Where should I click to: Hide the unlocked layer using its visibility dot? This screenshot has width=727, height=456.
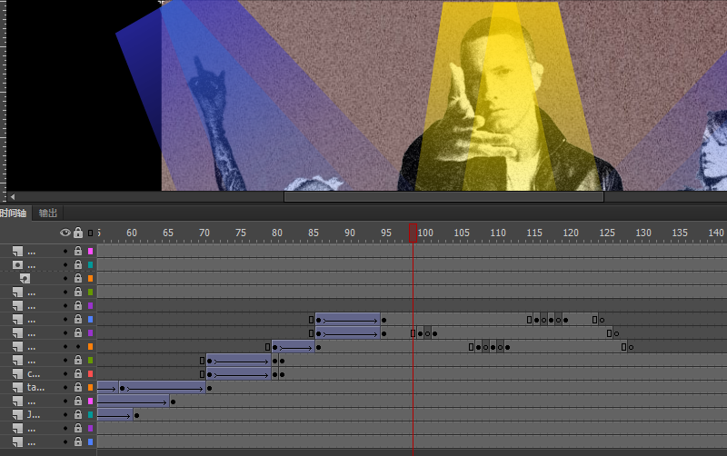65,347
